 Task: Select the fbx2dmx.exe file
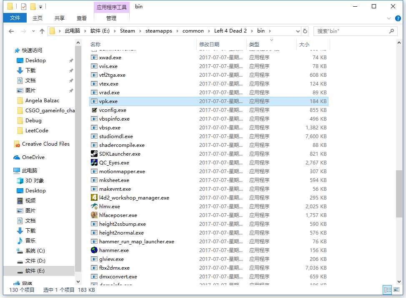tap(209, 268)
